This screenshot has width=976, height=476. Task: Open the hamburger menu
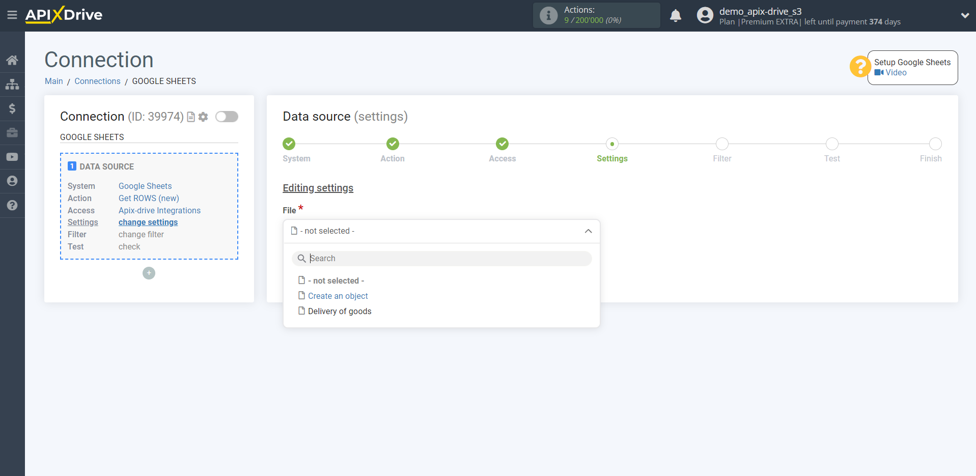(12, 15)
